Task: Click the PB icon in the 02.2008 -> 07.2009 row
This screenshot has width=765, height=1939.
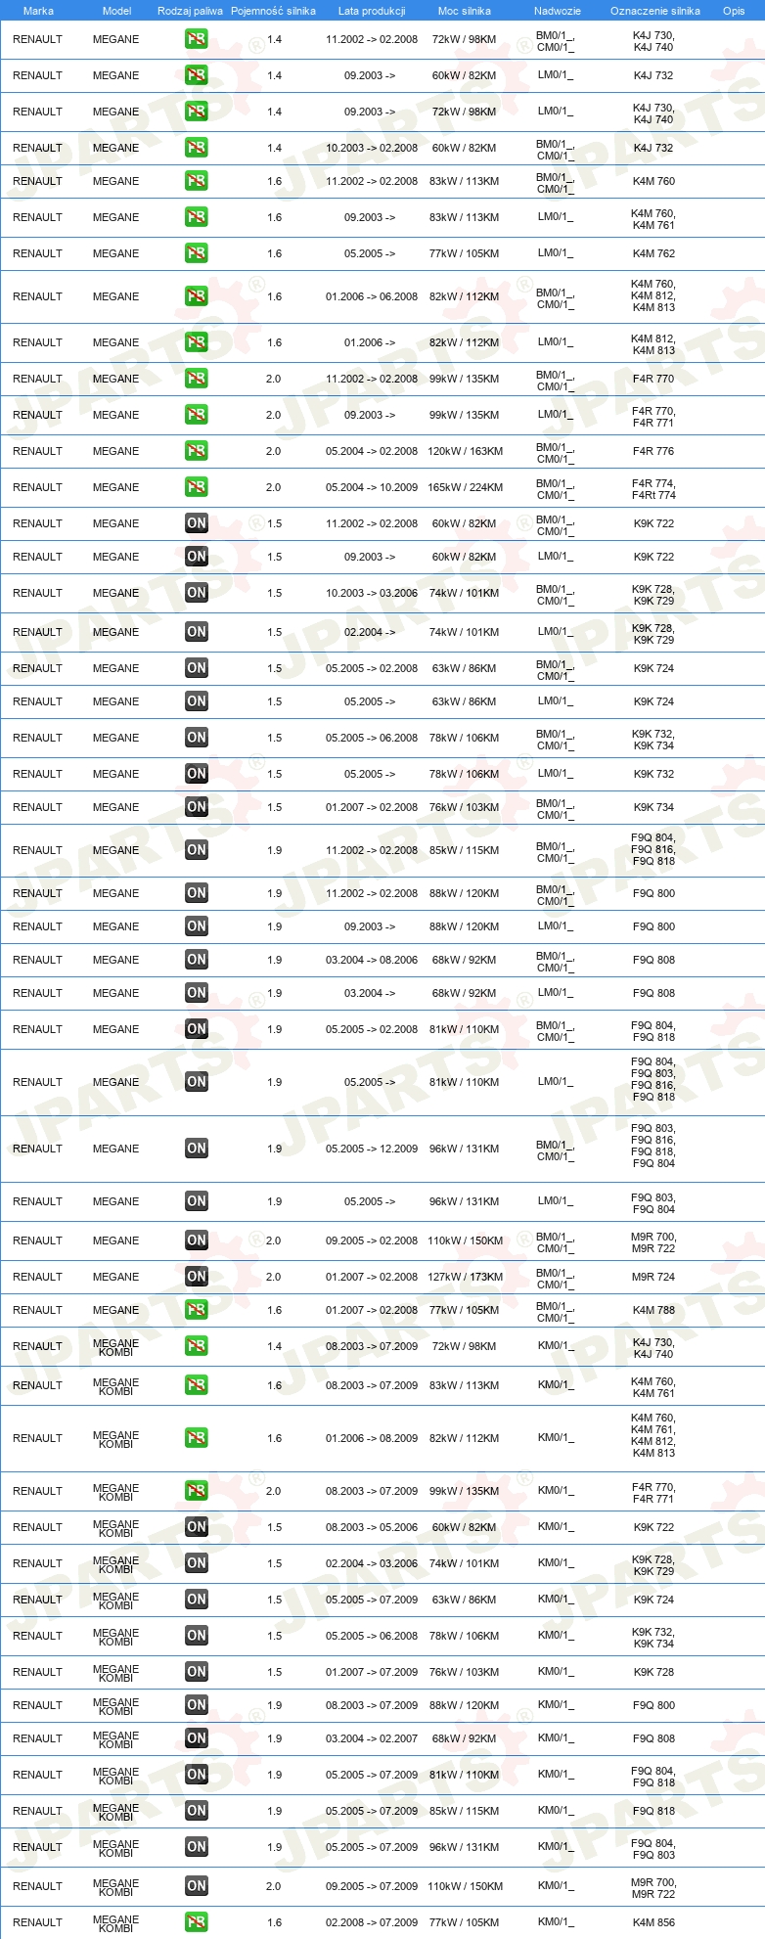Action: [x=197, y=1922]
